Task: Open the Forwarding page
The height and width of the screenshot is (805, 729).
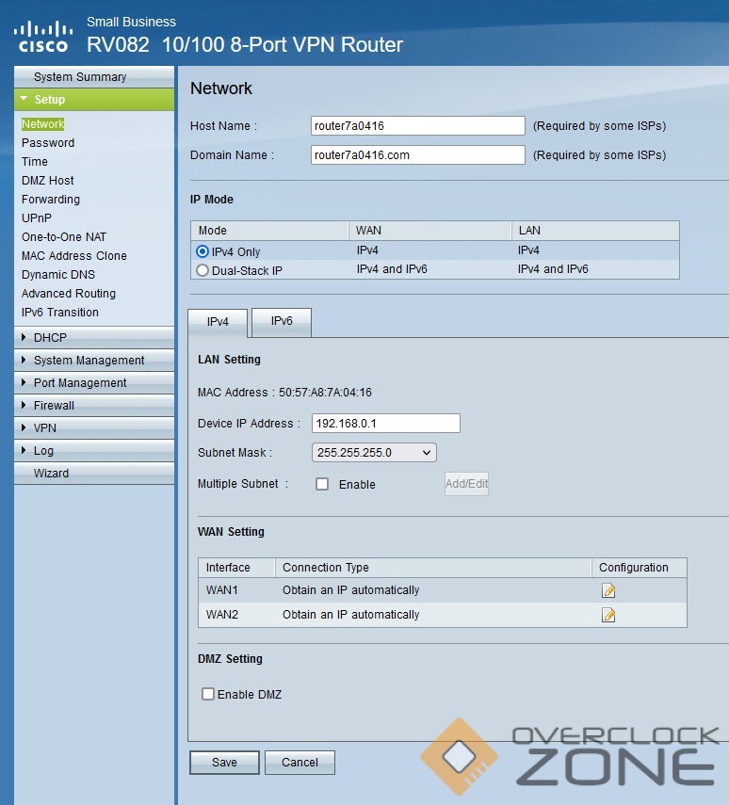Action: point(51,200)
